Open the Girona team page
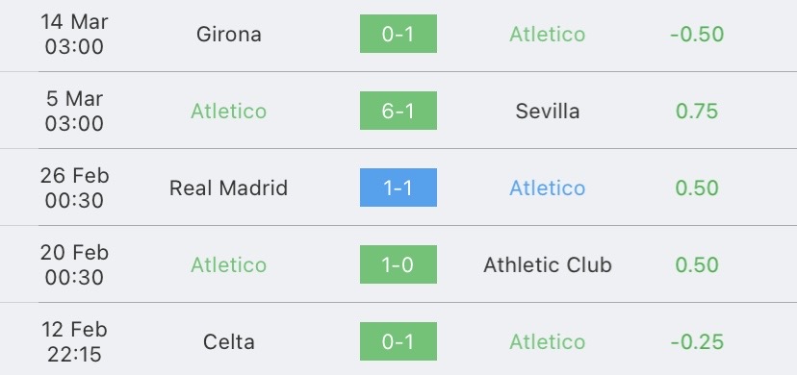The image size is (797, 375). click(x=229, y=34)
